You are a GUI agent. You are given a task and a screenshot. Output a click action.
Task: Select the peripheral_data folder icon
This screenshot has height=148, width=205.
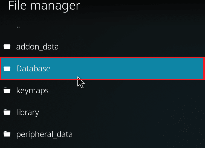[7, 134]
